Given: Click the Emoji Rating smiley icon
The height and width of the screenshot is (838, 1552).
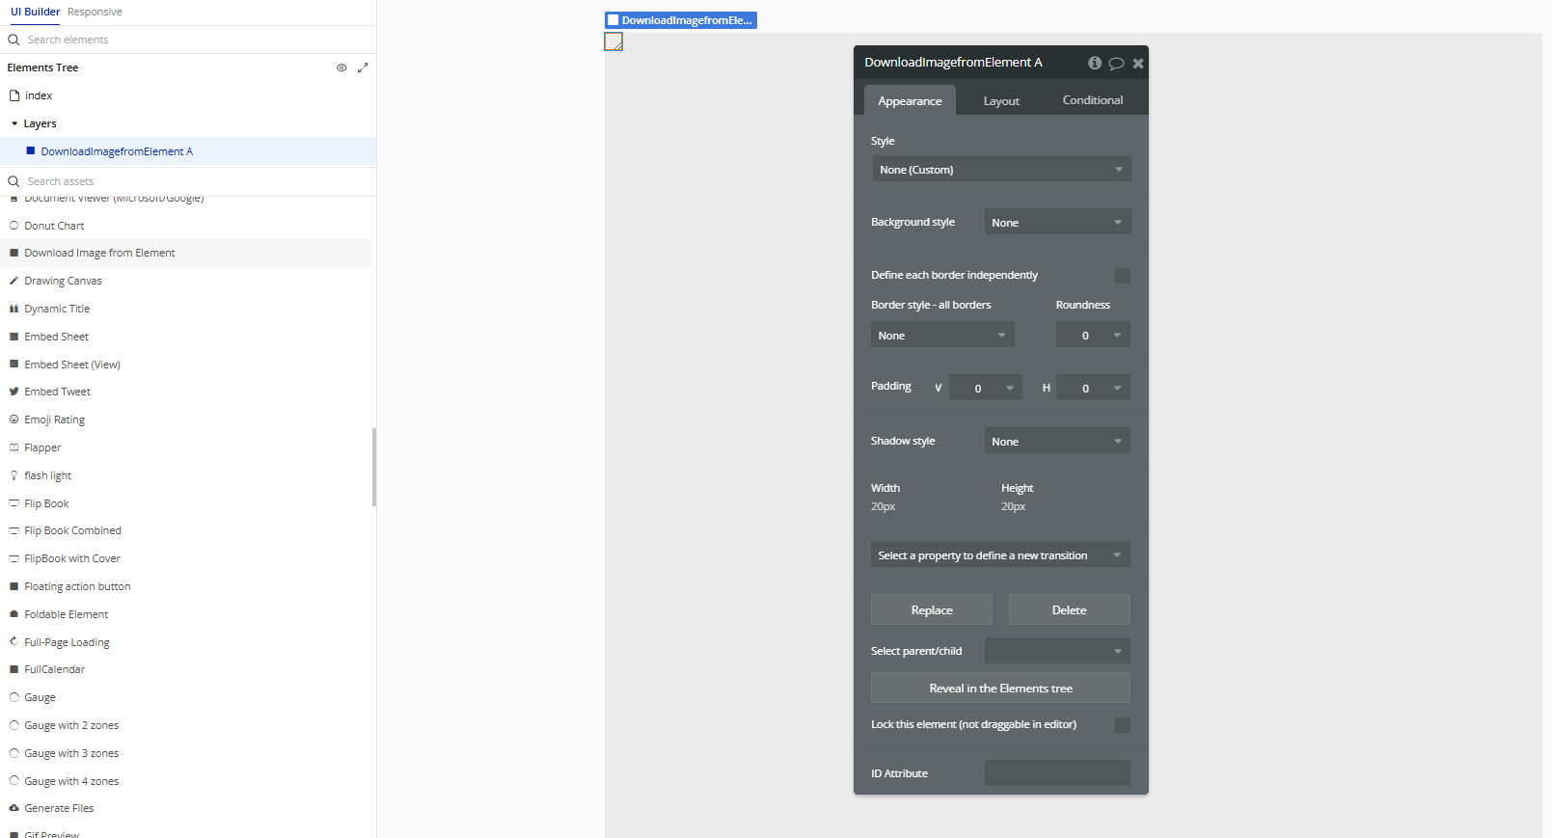Looking at the screenshot, I should [14, 419].
